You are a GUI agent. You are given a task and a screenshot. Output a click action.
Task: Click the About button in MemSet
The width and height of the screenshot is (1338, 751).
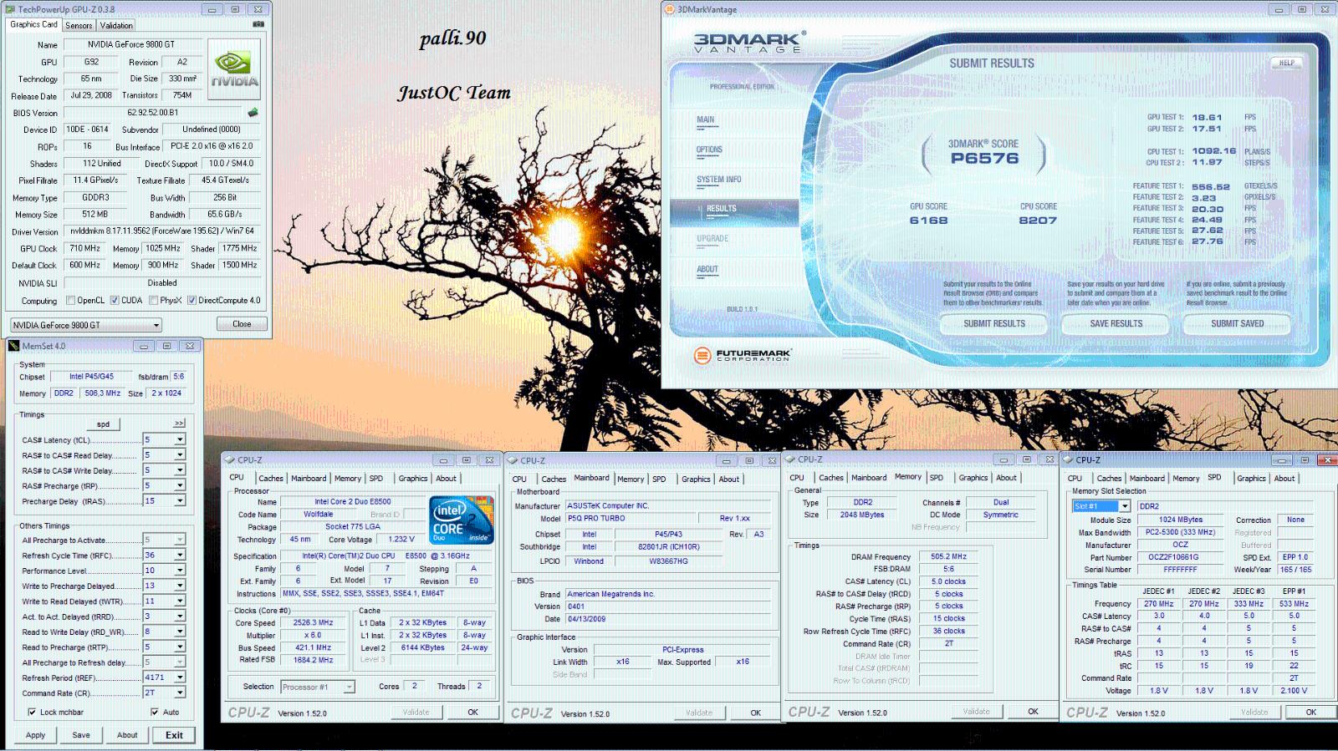coord(127,735)
